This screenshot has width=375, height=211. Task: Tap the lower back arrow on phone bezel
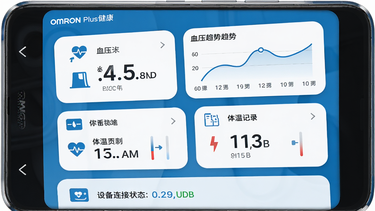coord(23,170)
